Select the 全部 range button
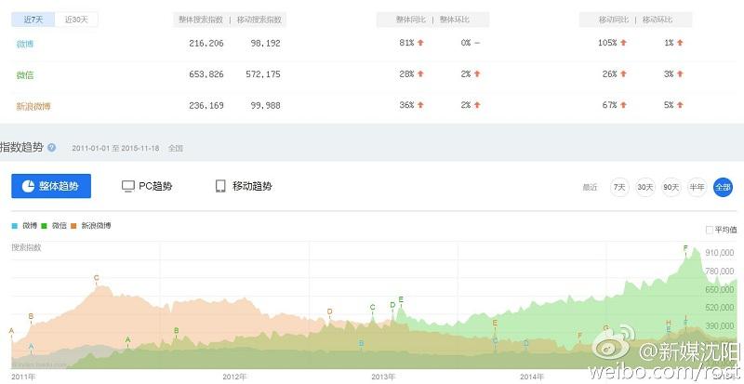This screenshot has width=744, height=384. [x=724, y=187]
